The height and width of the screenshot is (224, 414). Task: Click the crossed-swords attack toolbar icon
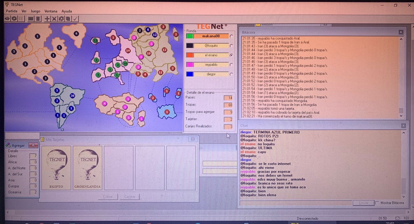click(54, 19)
